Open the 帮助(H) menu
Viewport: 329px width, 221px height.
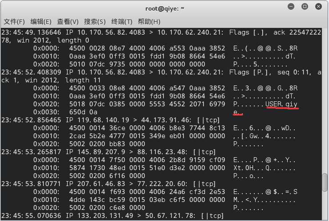[x=149, y=22]
